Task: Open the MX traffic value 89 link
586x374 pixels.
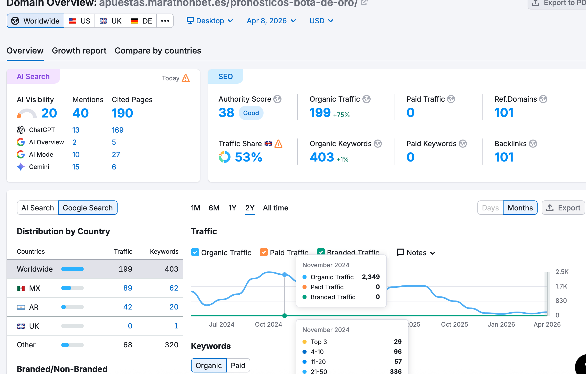Action: tap(128, 288)
